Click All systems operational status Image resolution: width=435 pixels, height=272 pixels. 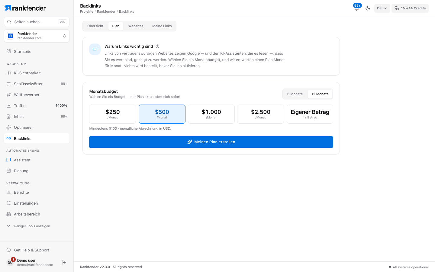click(409, 267)
